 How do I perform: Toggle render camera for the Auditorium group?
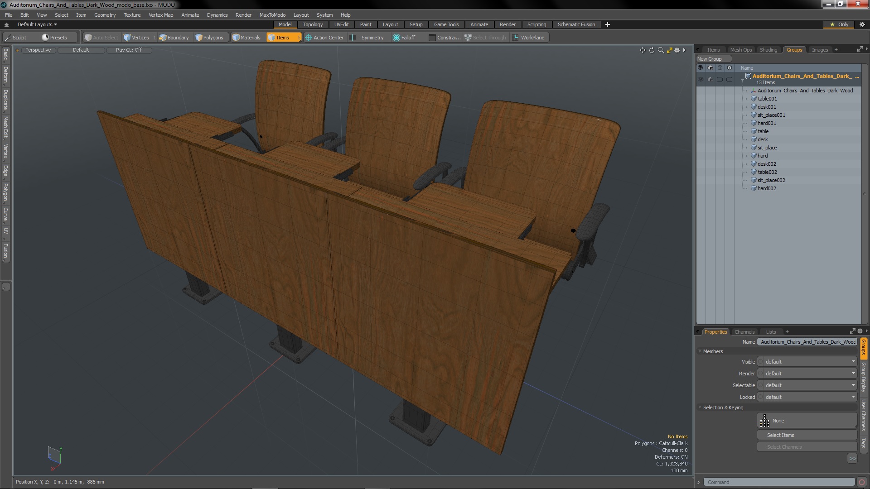point(710,79)
